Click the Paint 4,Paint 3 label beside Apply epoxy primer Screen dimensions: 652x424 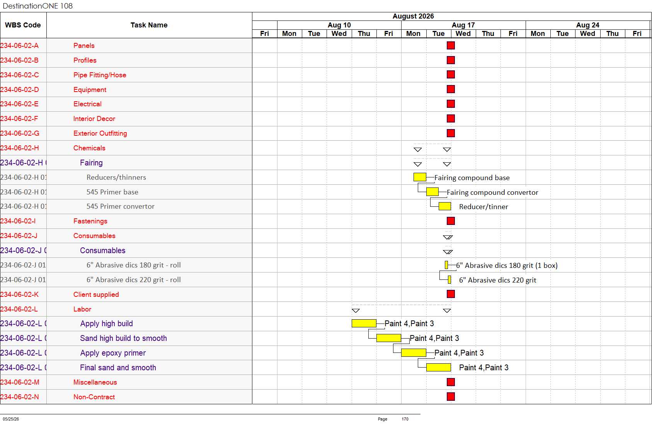(x=459, y=353)
